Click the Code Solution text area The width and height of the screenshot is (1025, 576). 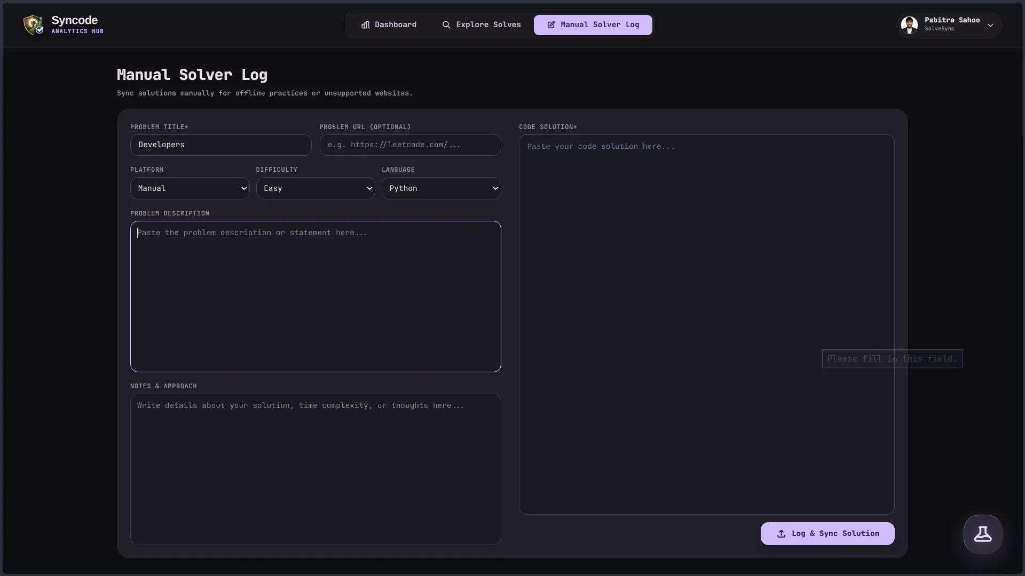(707, 324)
